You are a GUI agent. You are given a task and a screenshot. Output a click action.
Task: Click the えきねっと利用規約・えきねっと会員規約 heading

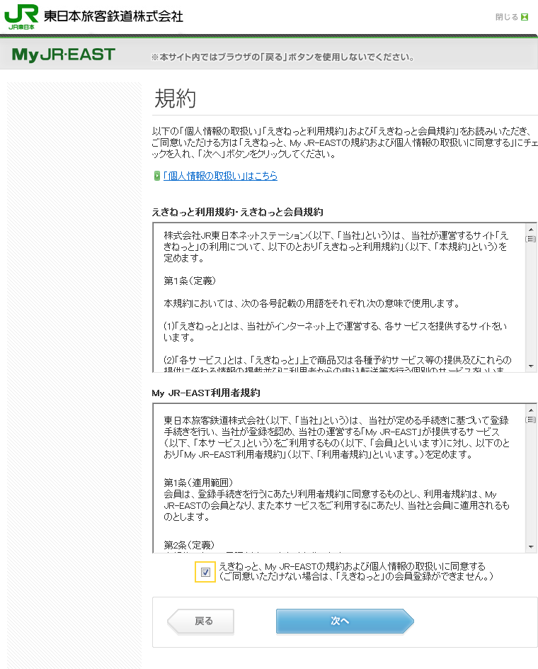click(237, 212)
